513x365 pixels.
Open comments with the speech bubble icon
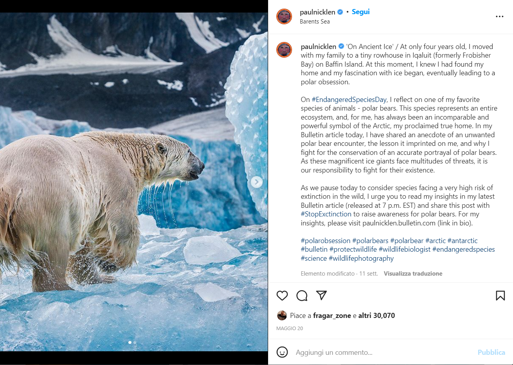[302, 296]
